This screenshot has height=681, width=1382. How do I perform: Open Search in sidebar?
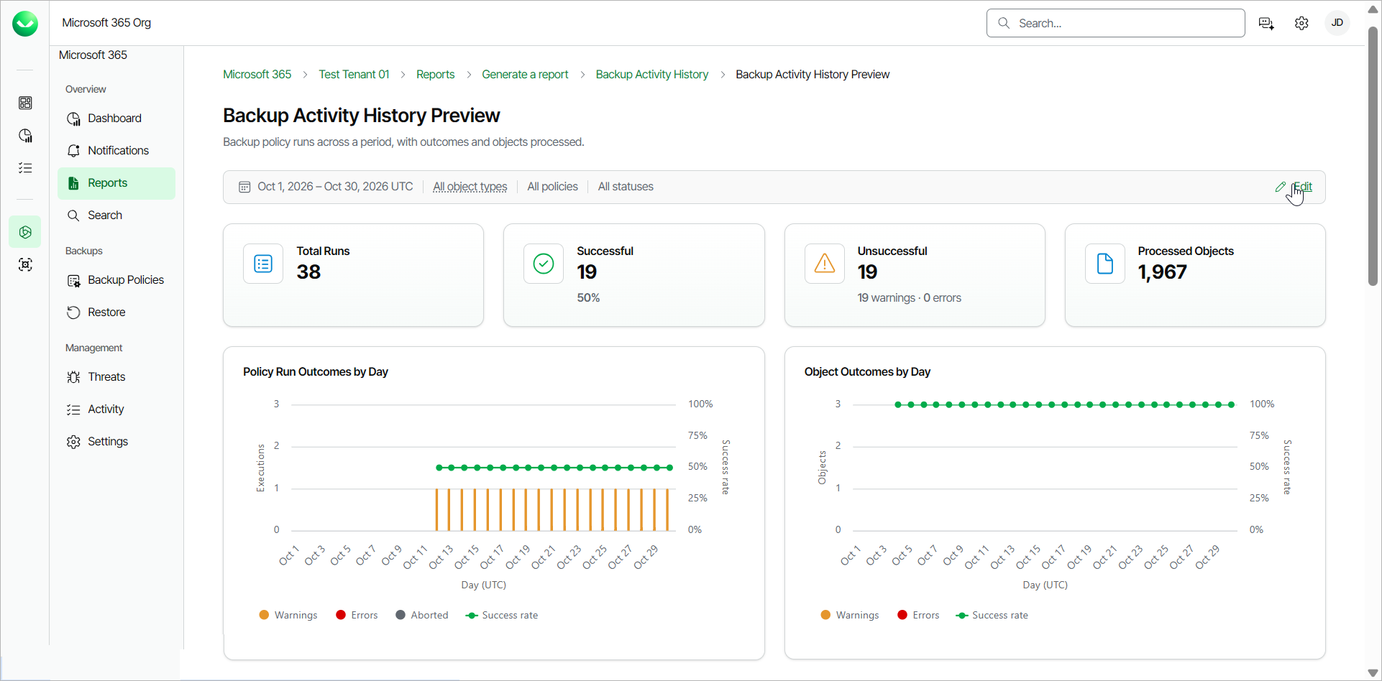point(116,216)
